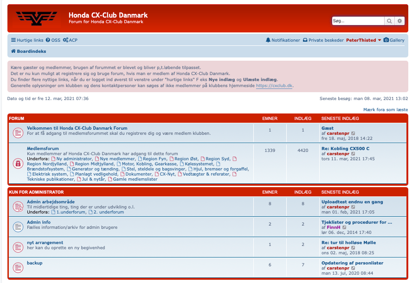Open Planlagt vedligehold subforum
Image resolution: width=412 pixels, height=283 pixels.
(97, 174)
